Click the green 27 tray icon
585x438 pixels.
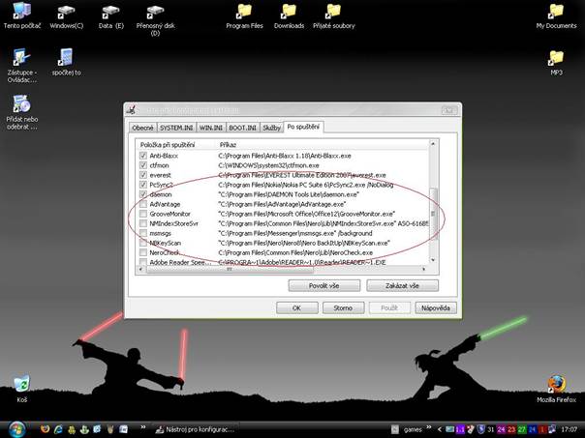pos(521,429)
